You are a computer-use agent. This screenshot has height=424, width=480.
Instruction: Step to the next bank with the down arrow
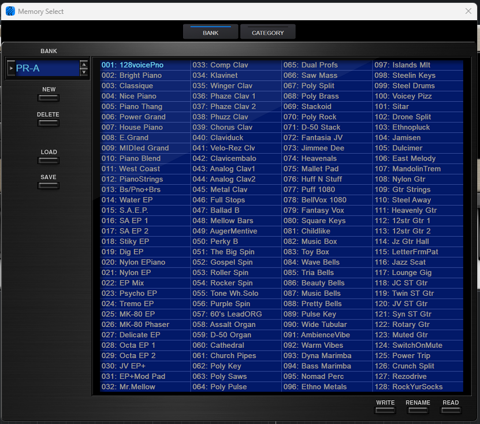click(84, 72)
